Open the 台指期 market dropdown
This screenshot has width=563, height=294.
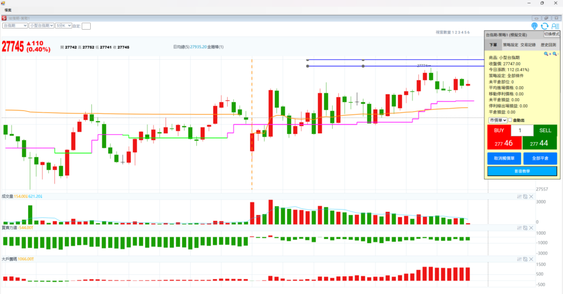pos(15,26)
